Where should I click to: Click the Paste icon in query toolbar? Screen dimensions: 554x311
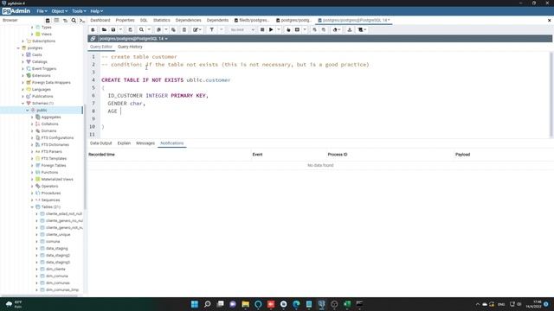[x=173, y=30]
